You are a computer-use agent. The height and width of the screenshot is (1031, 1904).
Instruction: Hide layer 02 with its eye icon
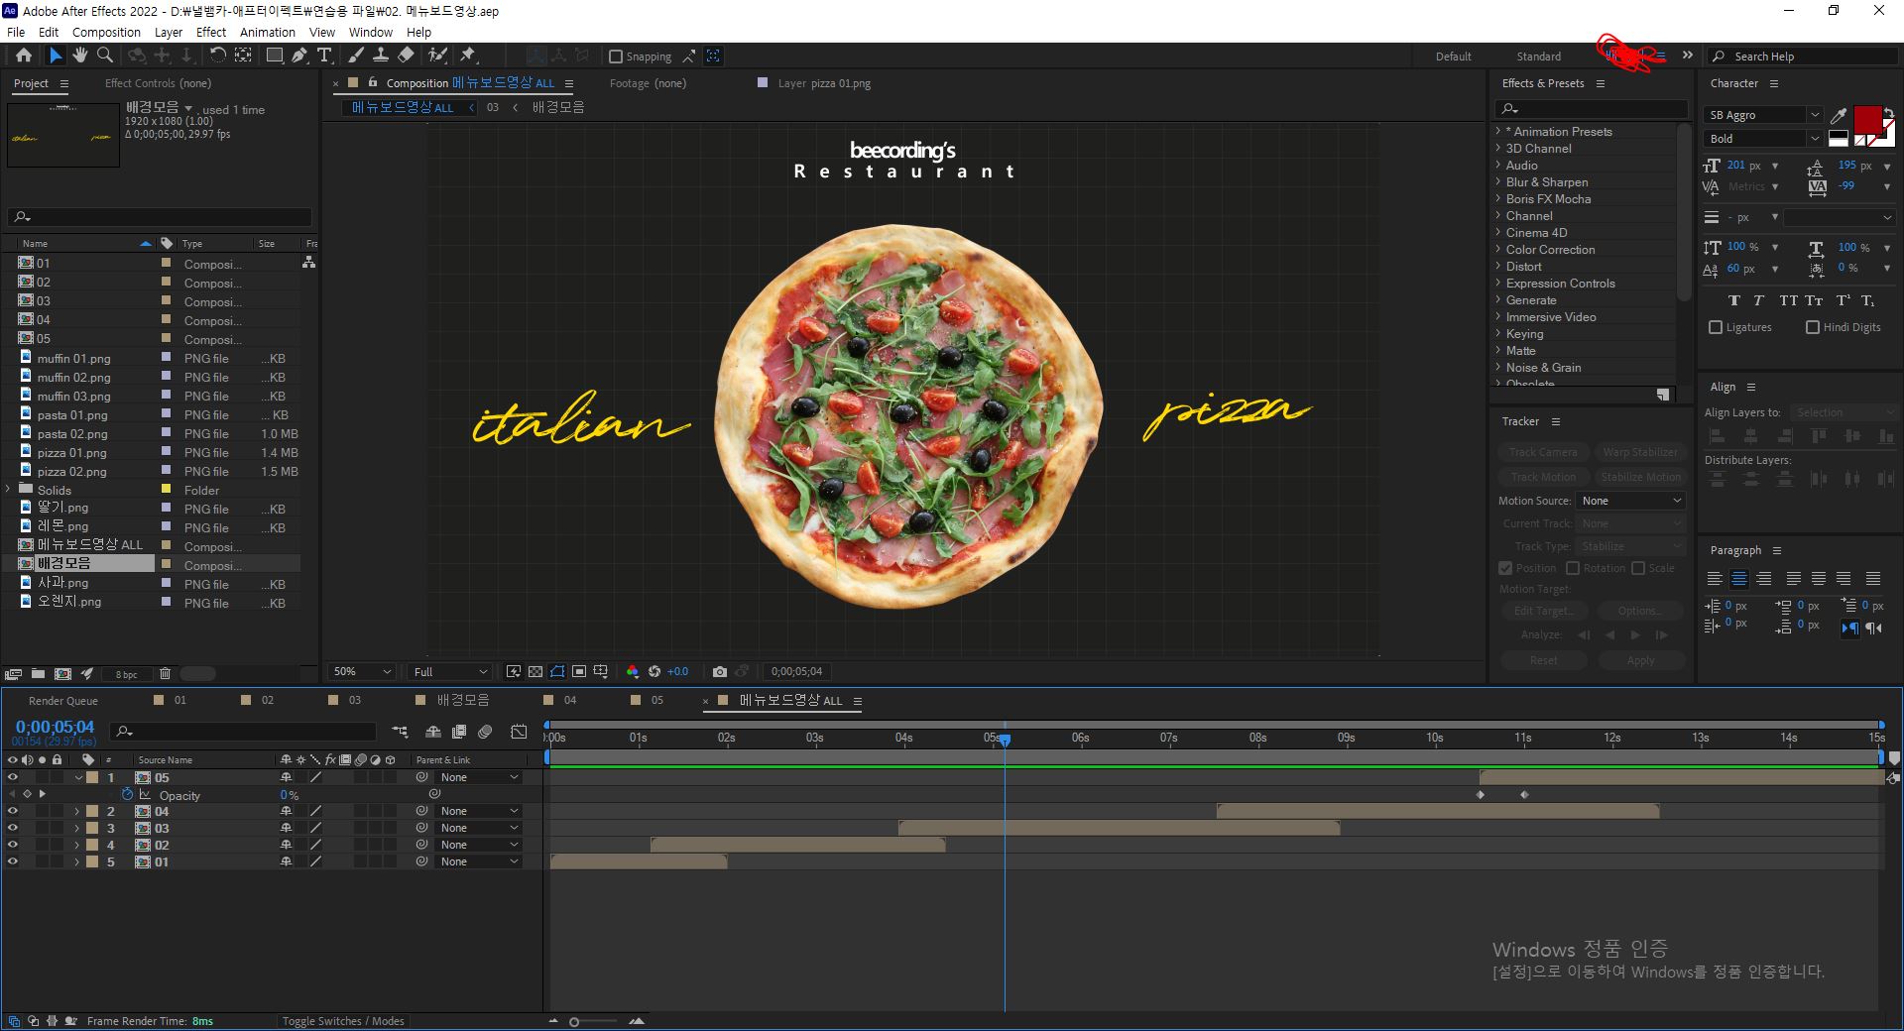[13, 845]
